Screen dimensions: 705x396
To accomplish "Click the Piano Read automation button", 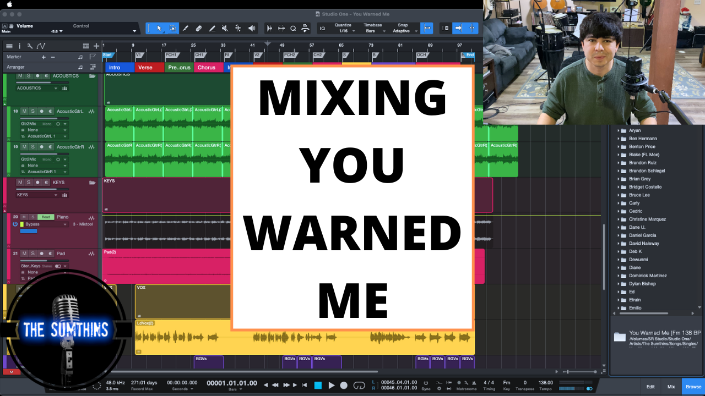I will (46, 217).
